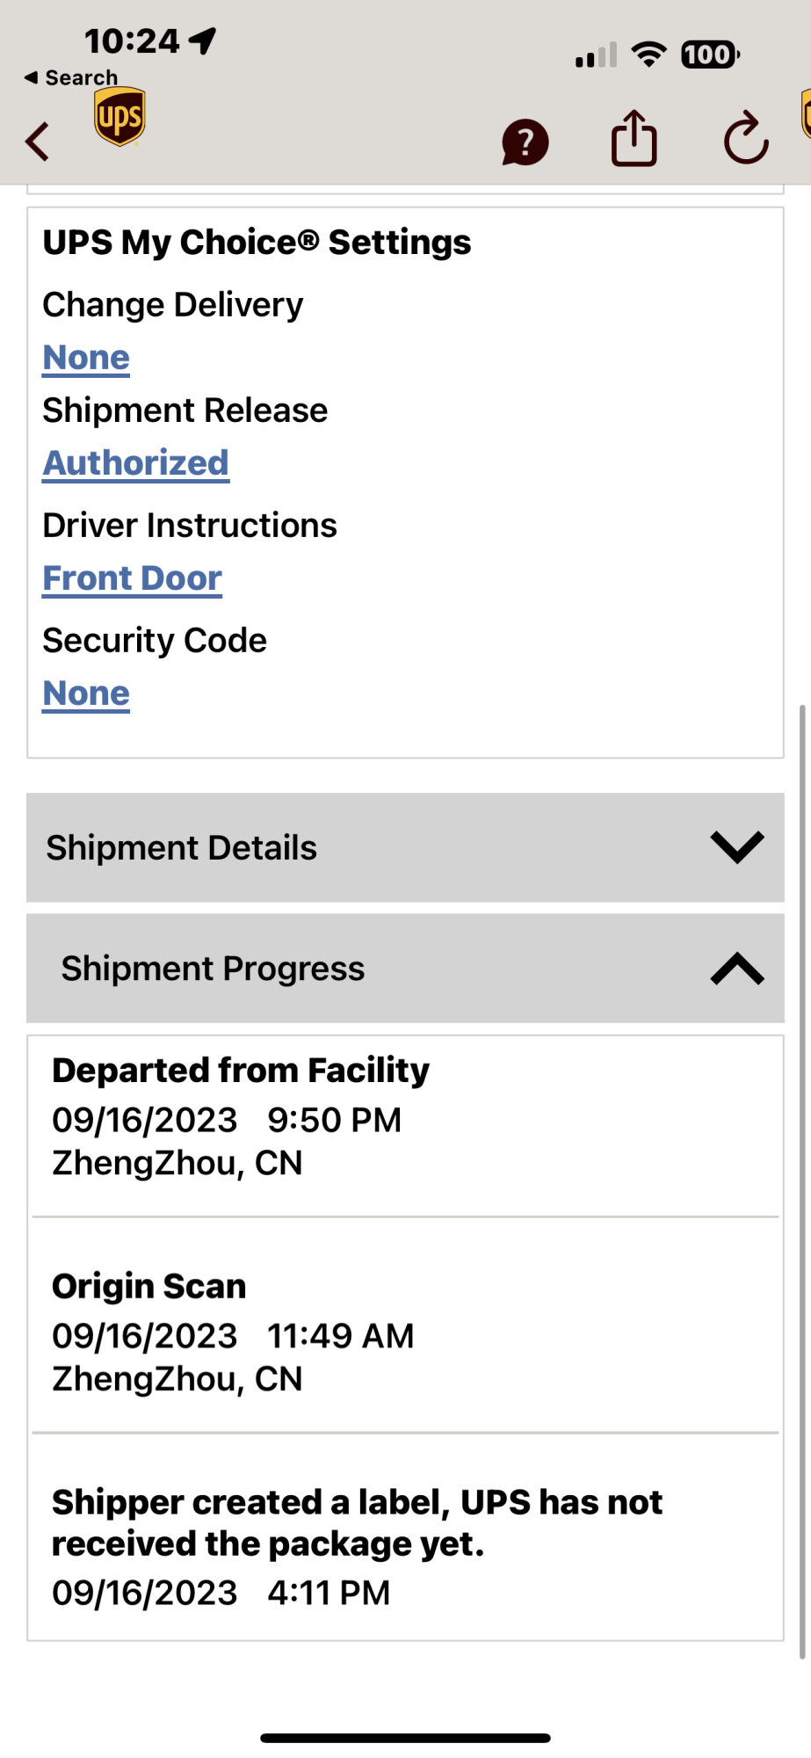The image size is (811, 1758).
Task: Open the help question mark chat icon
Action: pos(525,142)
